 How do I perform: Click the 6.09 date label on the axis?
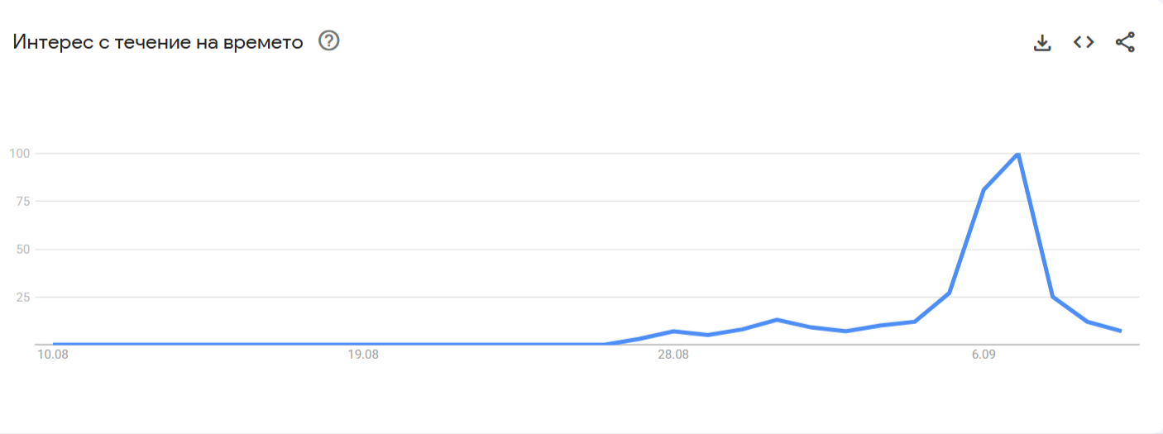[984, 355]
